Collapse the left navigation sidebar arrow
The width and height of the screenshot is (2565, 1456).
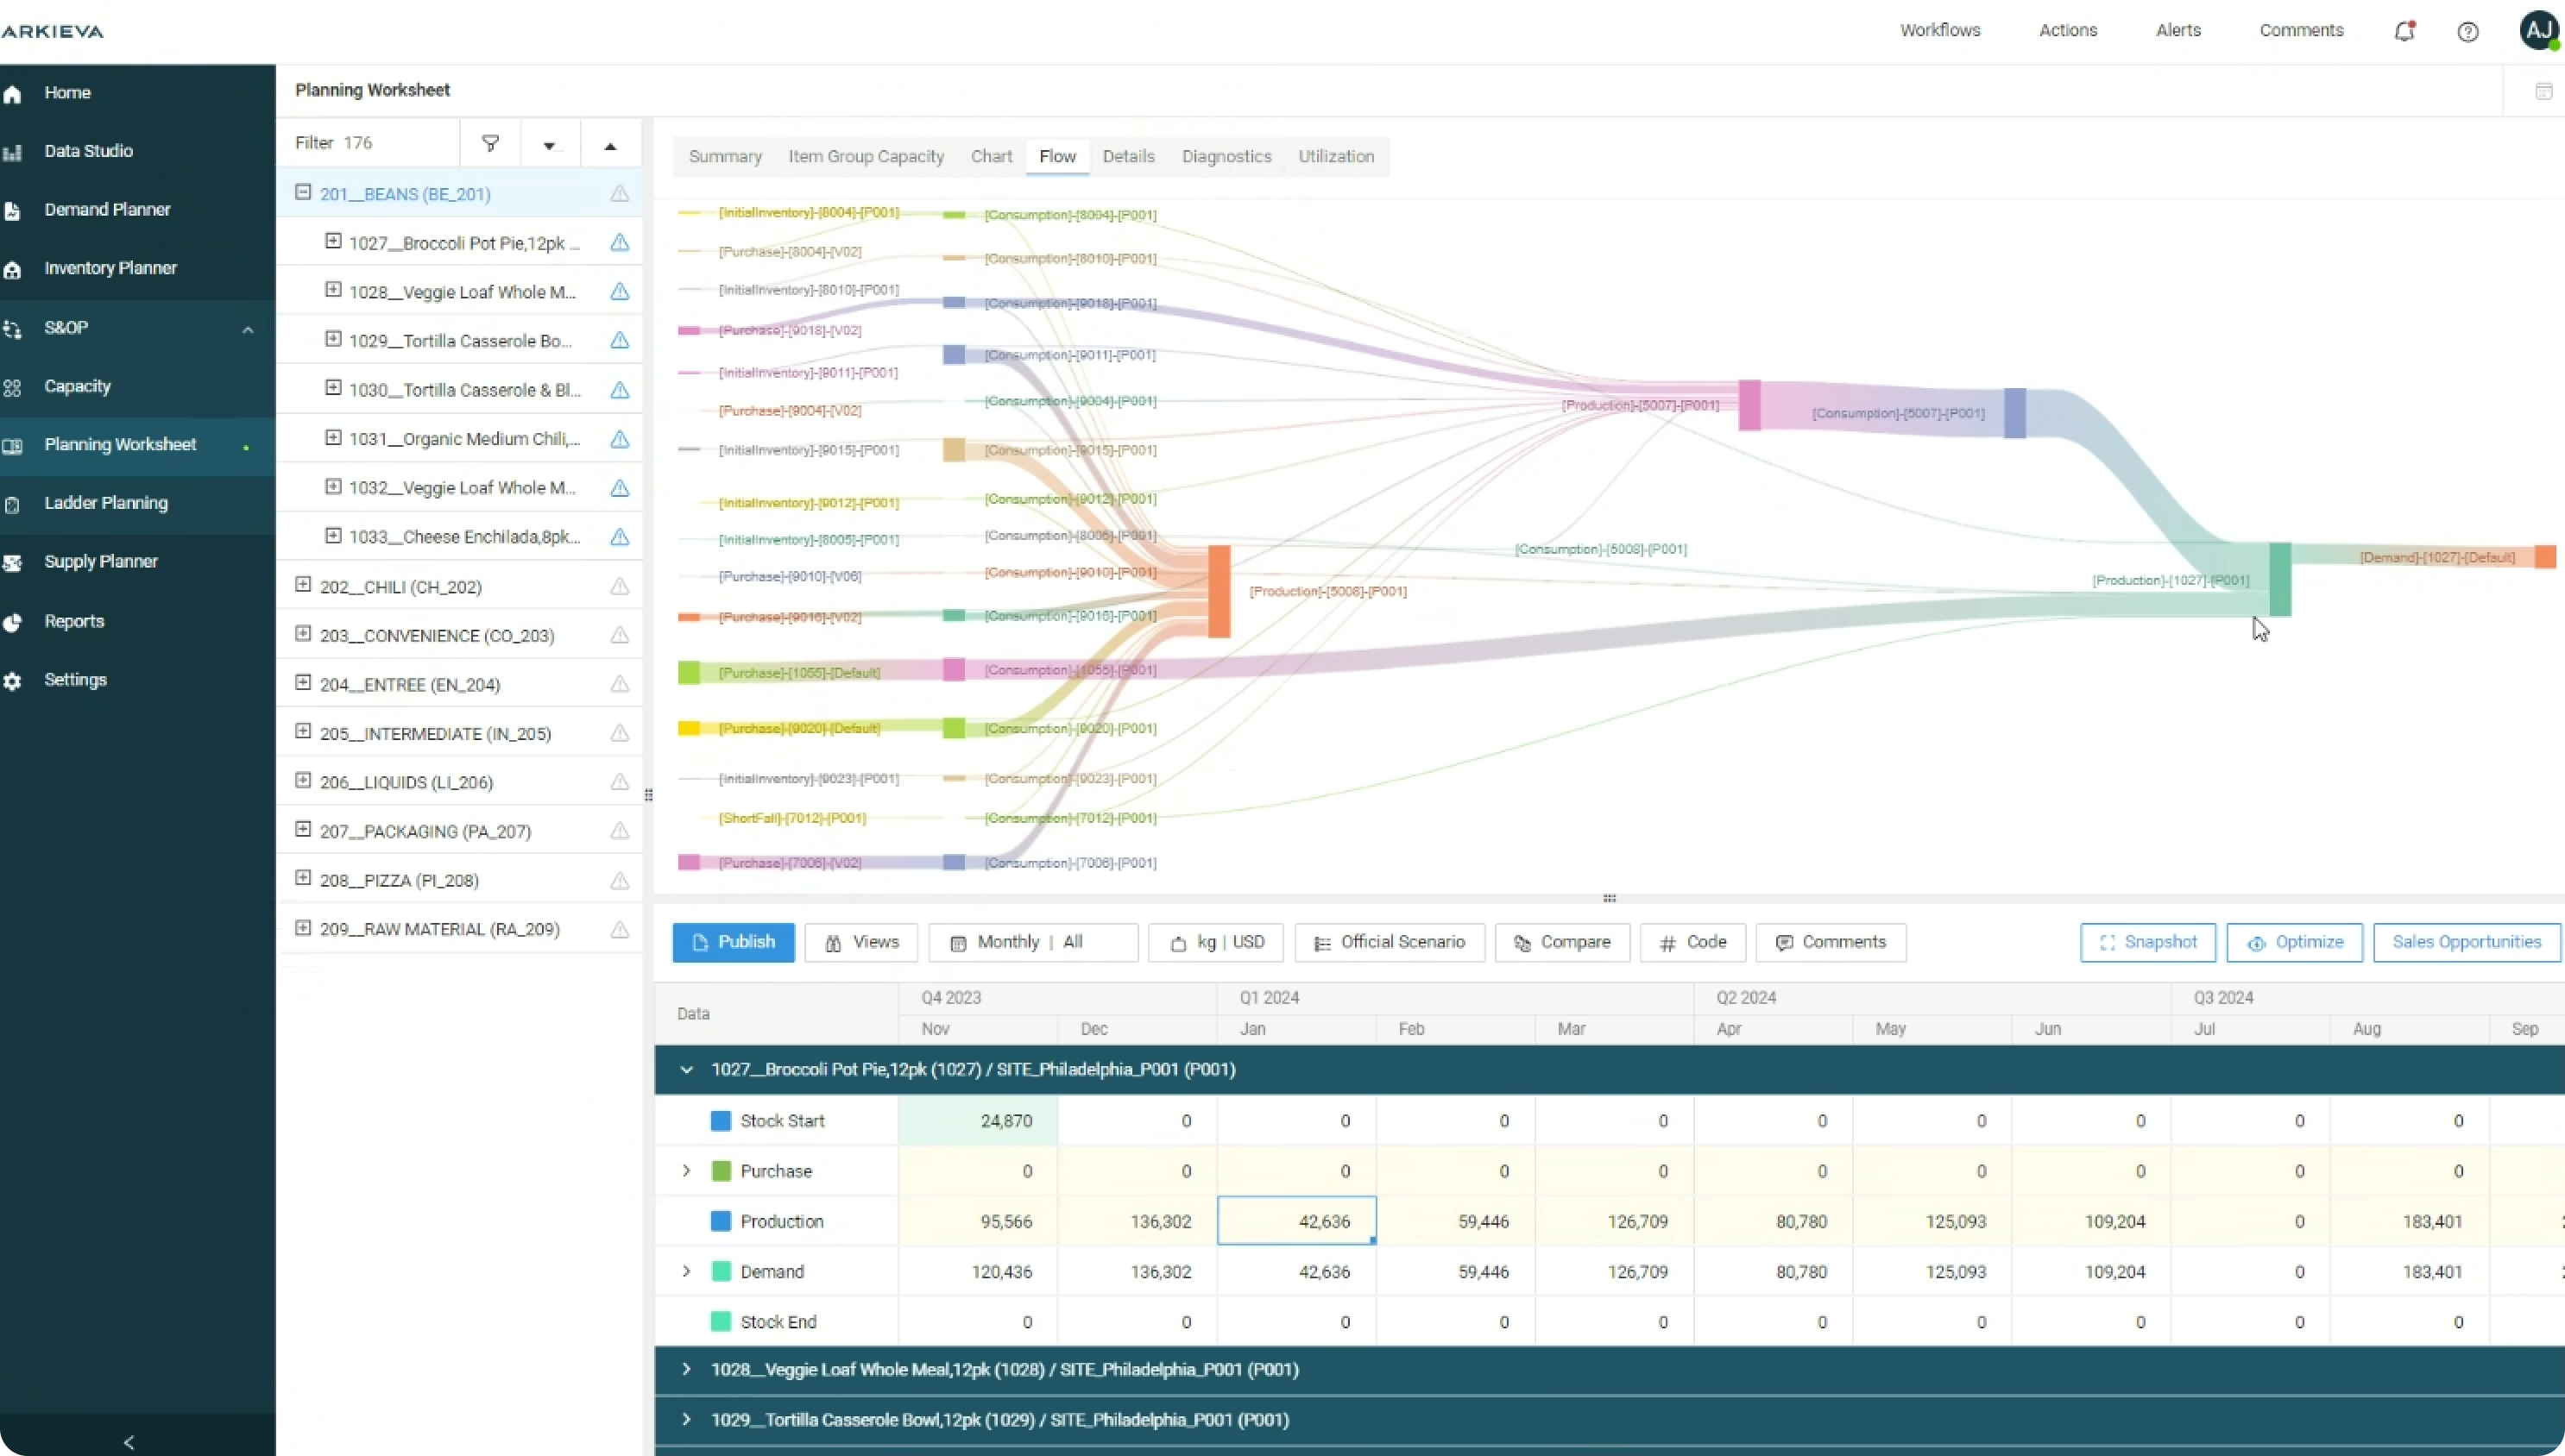128,1441
